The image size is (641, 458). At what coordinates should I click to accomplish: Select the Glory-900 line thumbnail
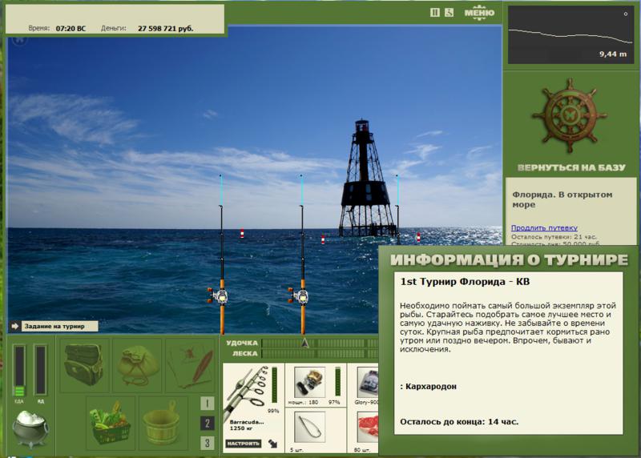pos(368,382)
